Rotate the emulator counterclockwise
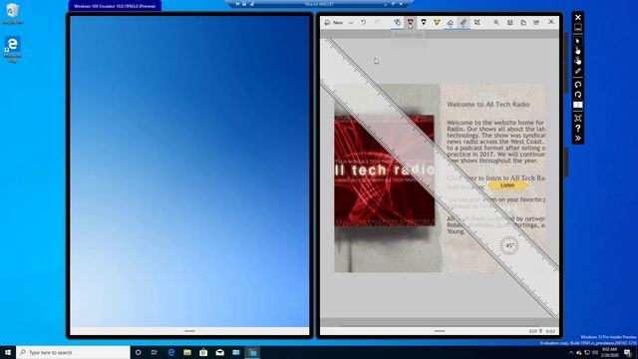Viewport: 638px width, 359px height. pos(578,85)
